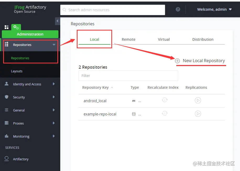Open the Application module grid icon
Screen dimensions: 240x171
click(x=7, y=27)
